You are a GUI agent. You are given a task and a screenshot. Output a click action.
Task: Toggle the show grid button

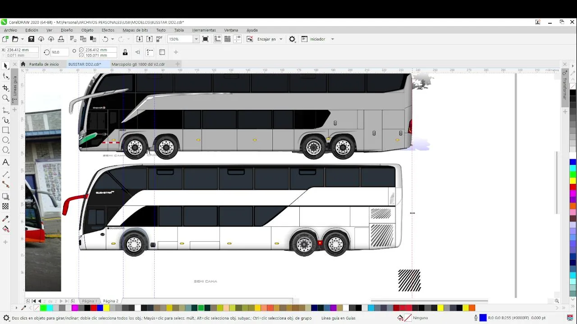[228, 39]
